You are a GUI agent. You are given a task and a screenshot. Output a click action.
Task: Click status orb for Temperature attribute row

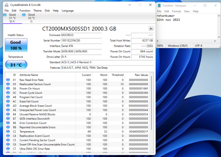[x=8, y=131]
